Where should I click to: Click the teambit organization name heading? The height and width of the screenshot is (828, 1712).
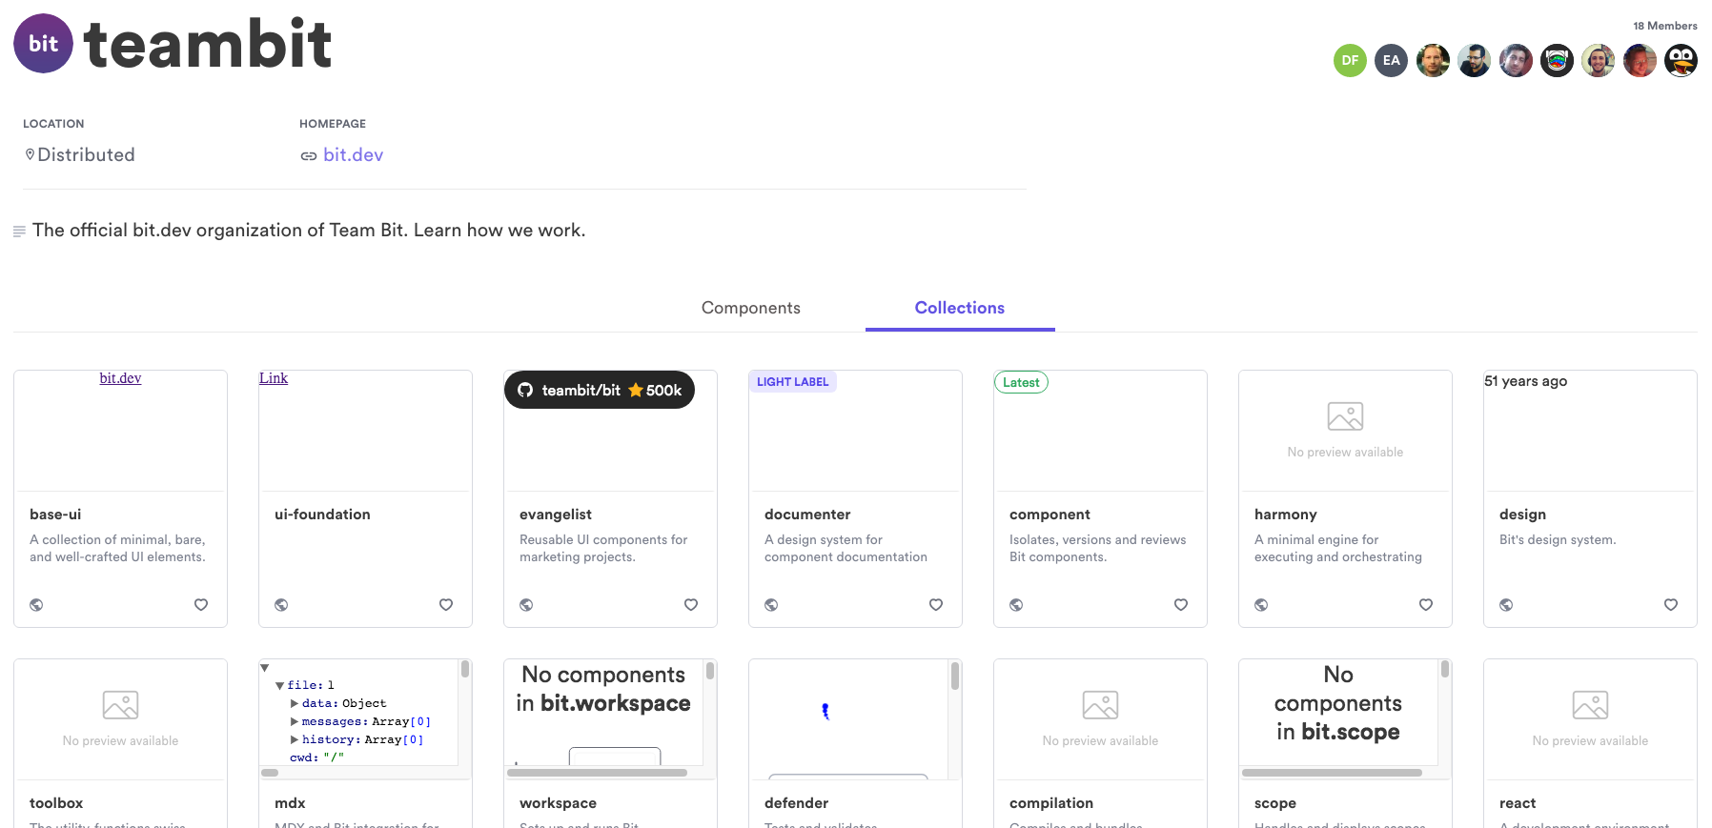point(208,44)
